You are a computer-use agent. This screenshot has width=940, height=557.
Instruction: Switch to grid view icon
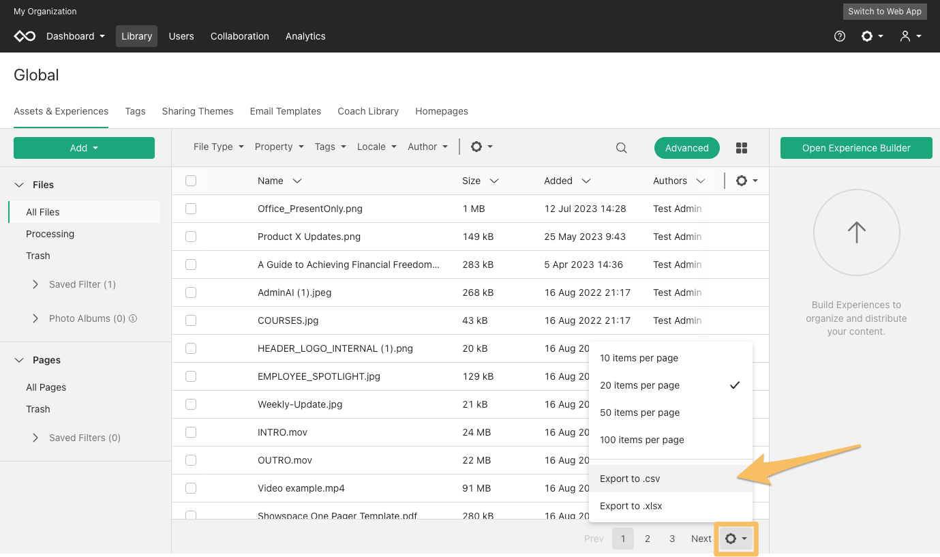point(742,148)
